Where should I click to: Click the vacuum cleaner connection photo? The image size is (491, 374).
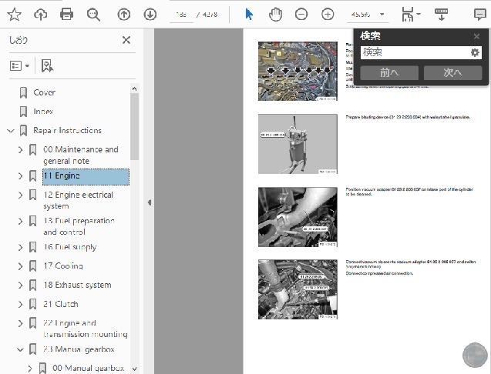(x=298, y=289)
